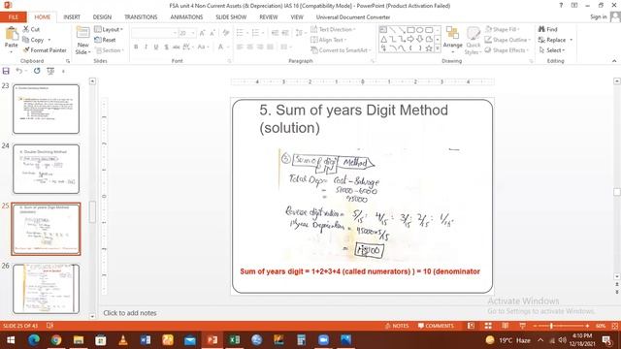Switch to the TRANSITIONS tab
Viewport: 621px width, 349px height.
coord(141,17)
